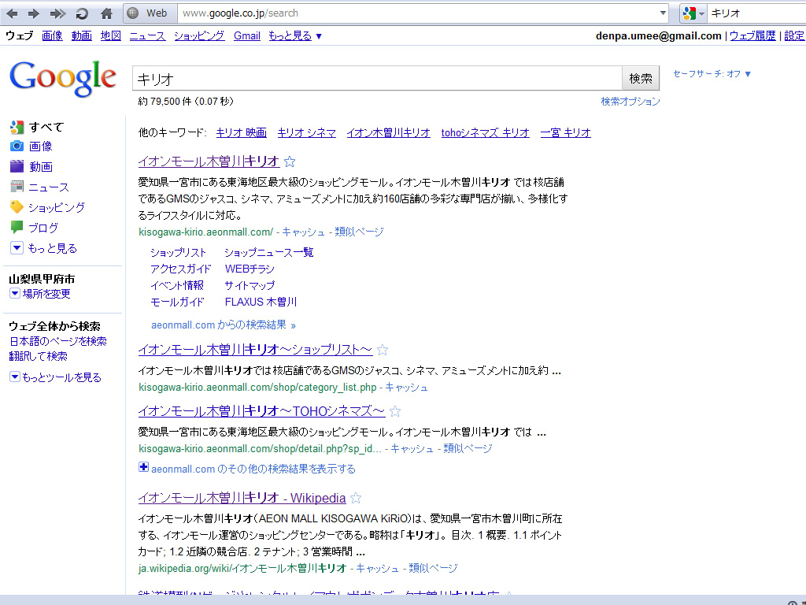Select the ショッピング tag icon in the sidebar
Image resolution: width=806 pixels, height=605 pixels.
pyautogui.click(x=17, y=207)
